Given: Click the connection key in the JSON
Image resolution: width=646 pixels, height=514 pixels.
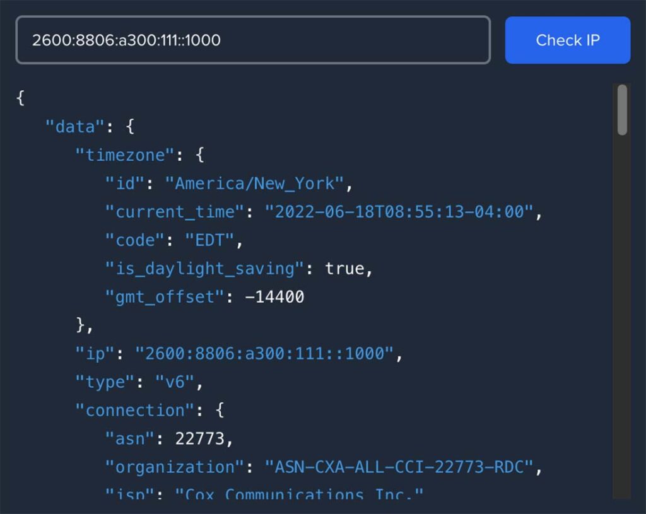Looking at the screenshot, I should coord(132,410).
